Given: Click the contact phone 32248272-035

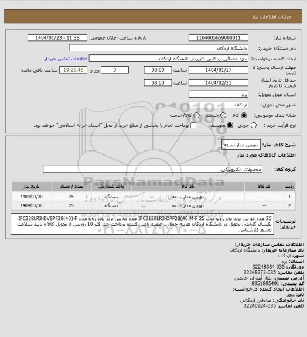Looking at the screenshot, I should point(260,272).
